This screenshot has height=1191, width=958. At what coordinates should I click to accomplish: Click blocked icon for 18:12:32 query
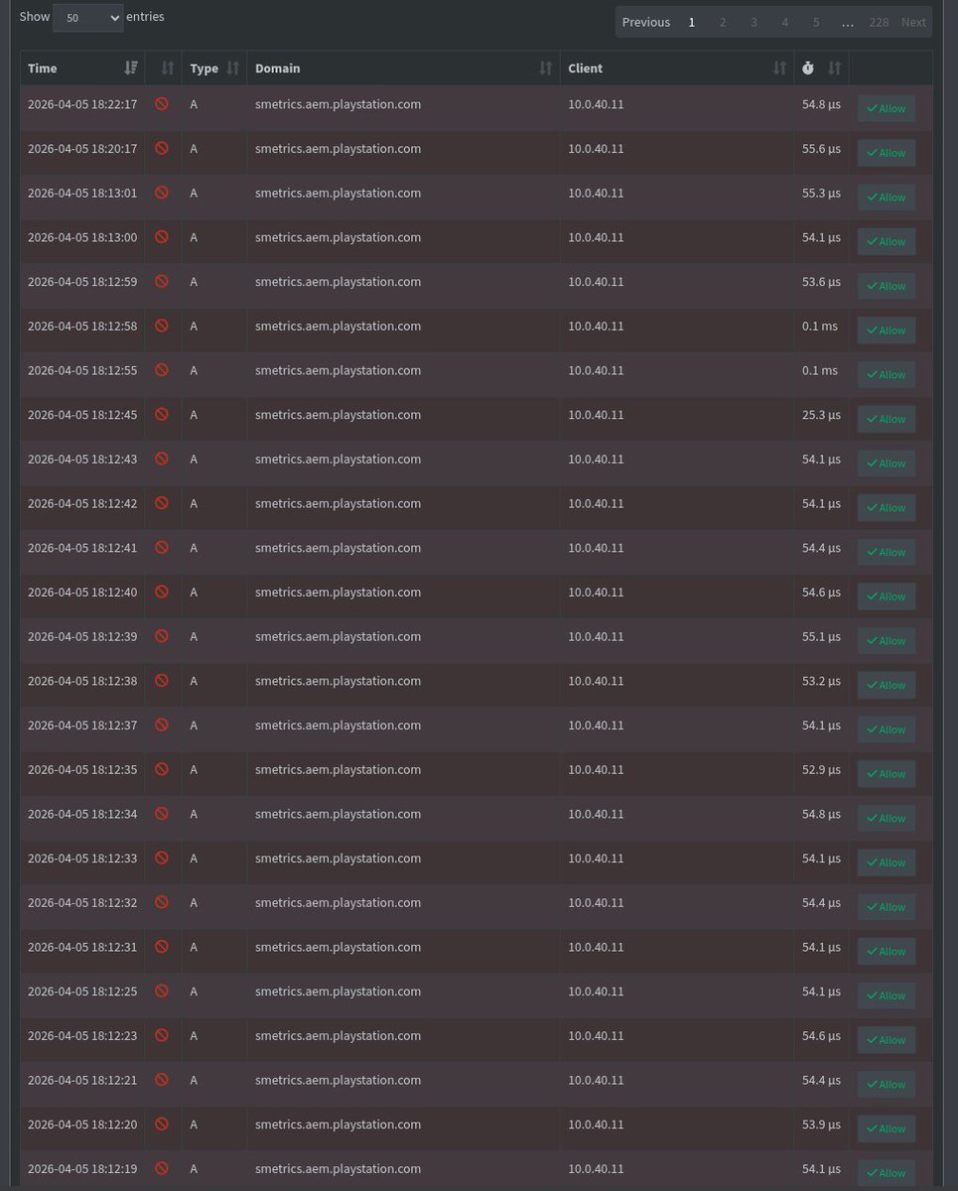click(x=162, y=901)
